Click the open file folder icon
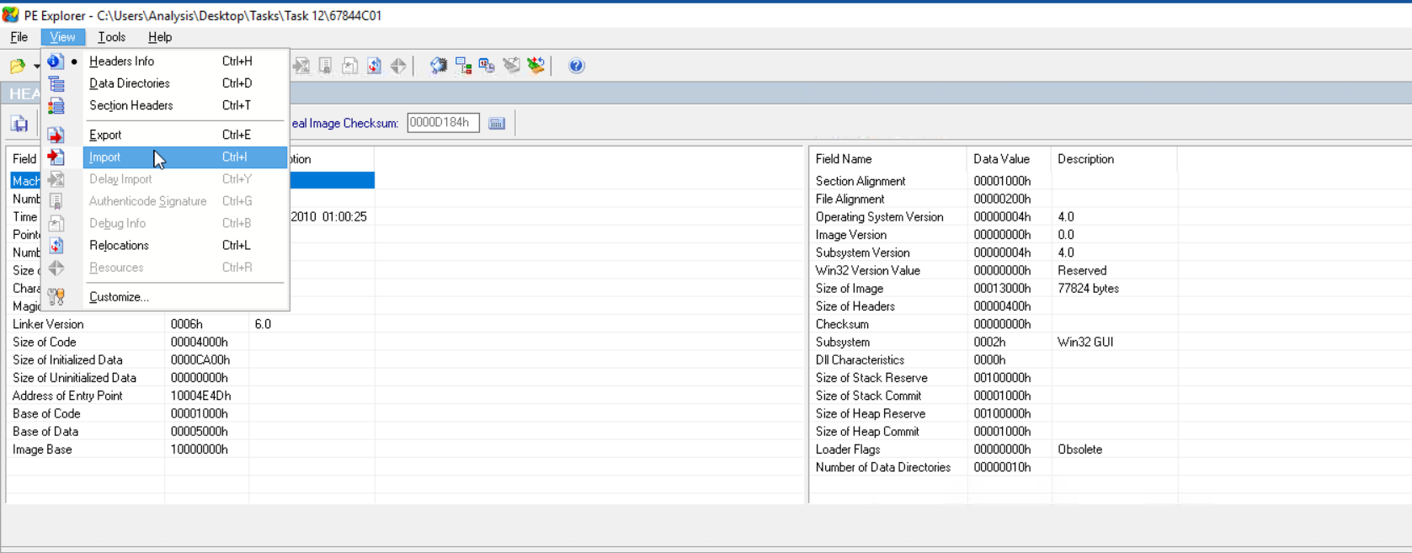The image size is (1412, 553). pos(17,66)
